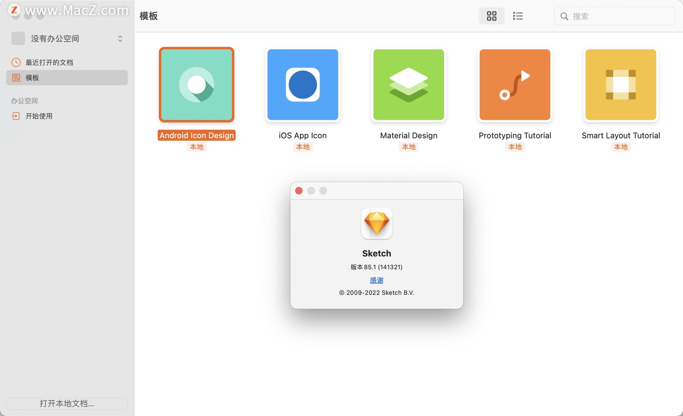Click the clock icon for recent documents

point(16,62)
